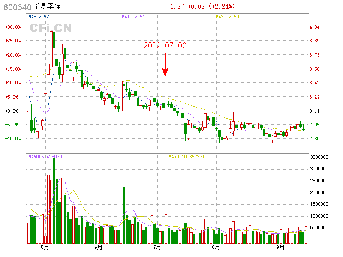Click the MAVOL10:397331 volume label
Viewport: 343px width, 257px height.
point(187,157)
